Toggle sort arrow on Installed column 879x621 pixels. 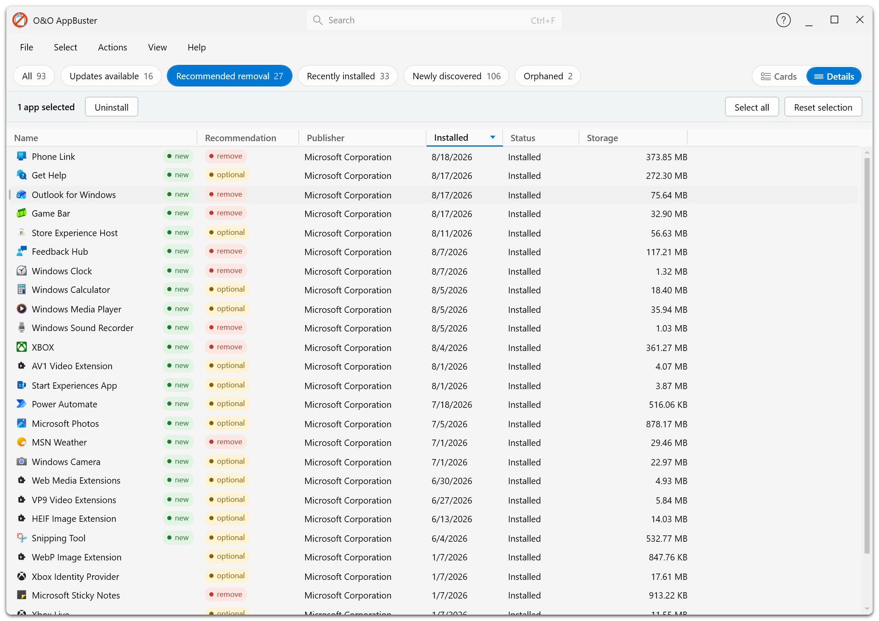pos(492,137)
